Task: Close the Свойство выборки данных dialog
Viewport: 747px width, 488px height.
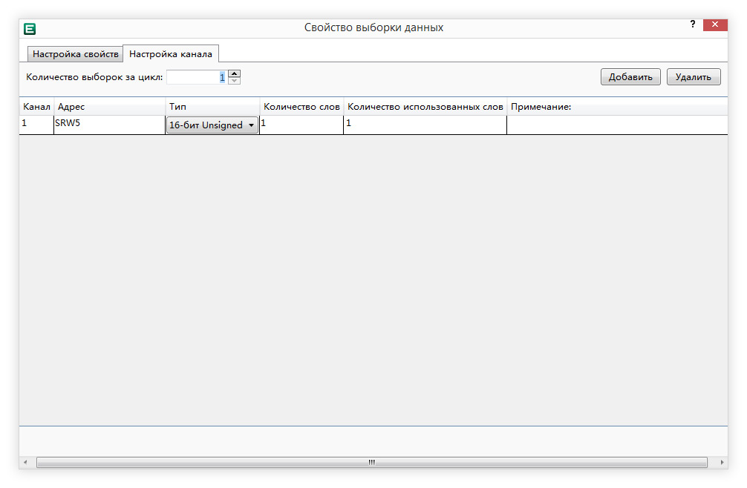Action: click(x=715, y=24)
